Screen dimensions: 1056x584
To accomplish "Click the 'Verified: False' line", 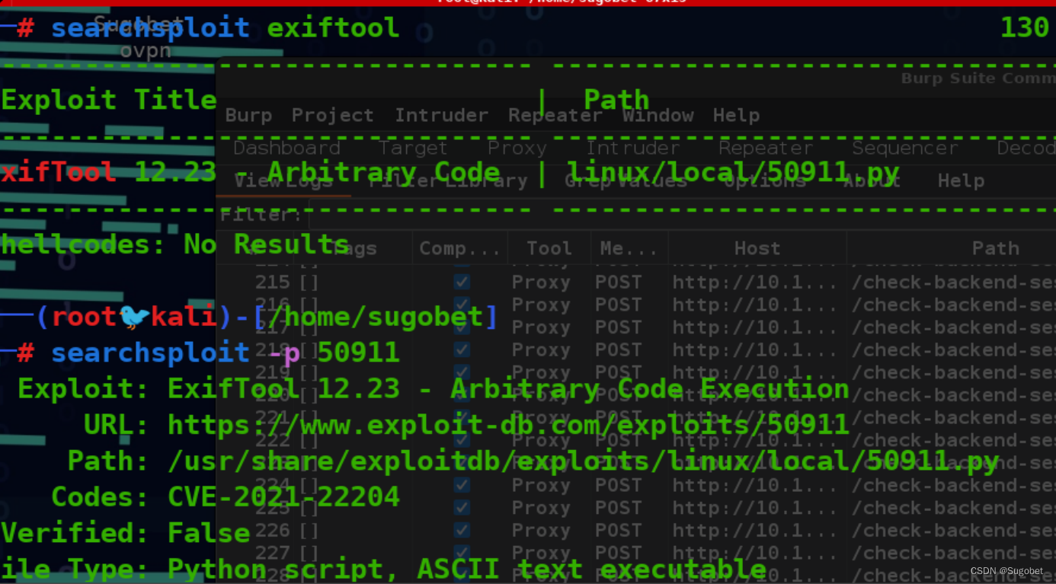I will (x=126, y=533).
